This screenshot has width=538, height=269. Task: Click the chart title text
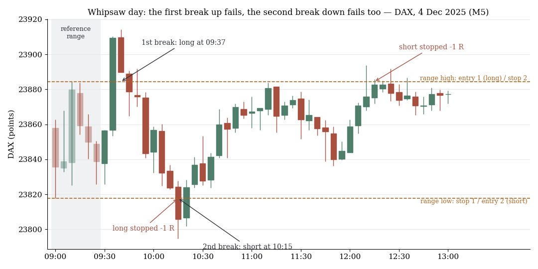point(288,12)
